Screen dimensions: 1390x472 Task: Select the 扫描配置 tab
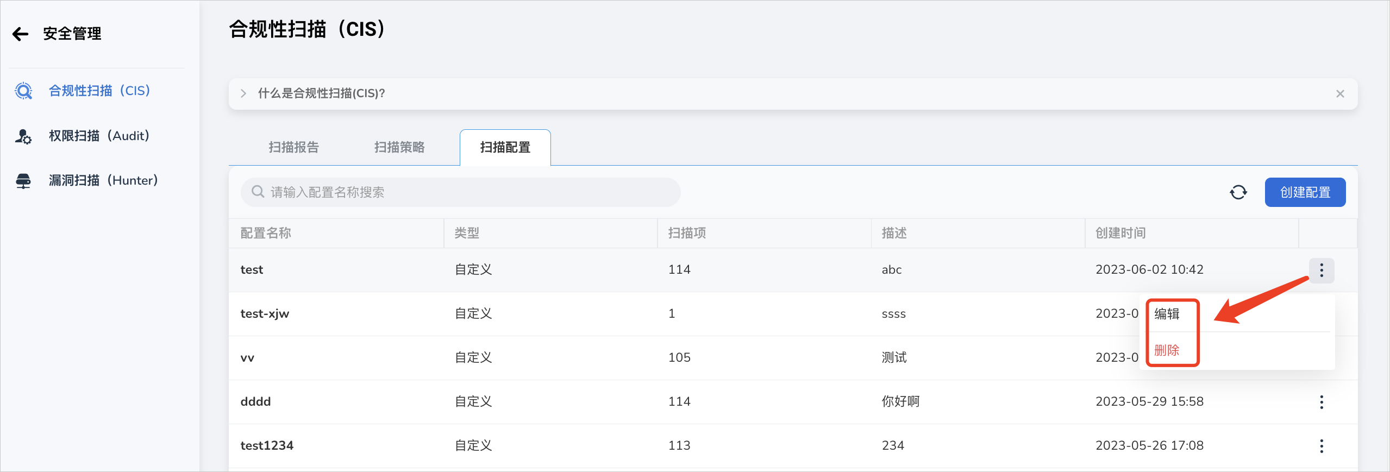505,147
